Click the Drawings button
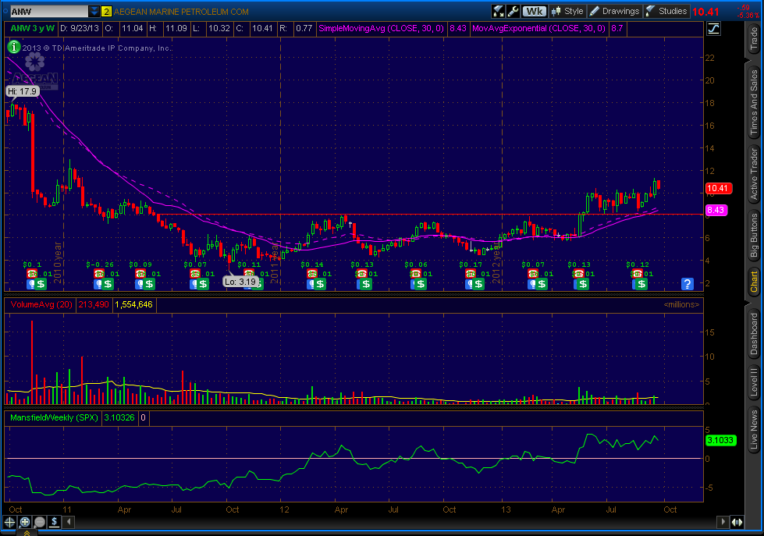 point(614,11)
